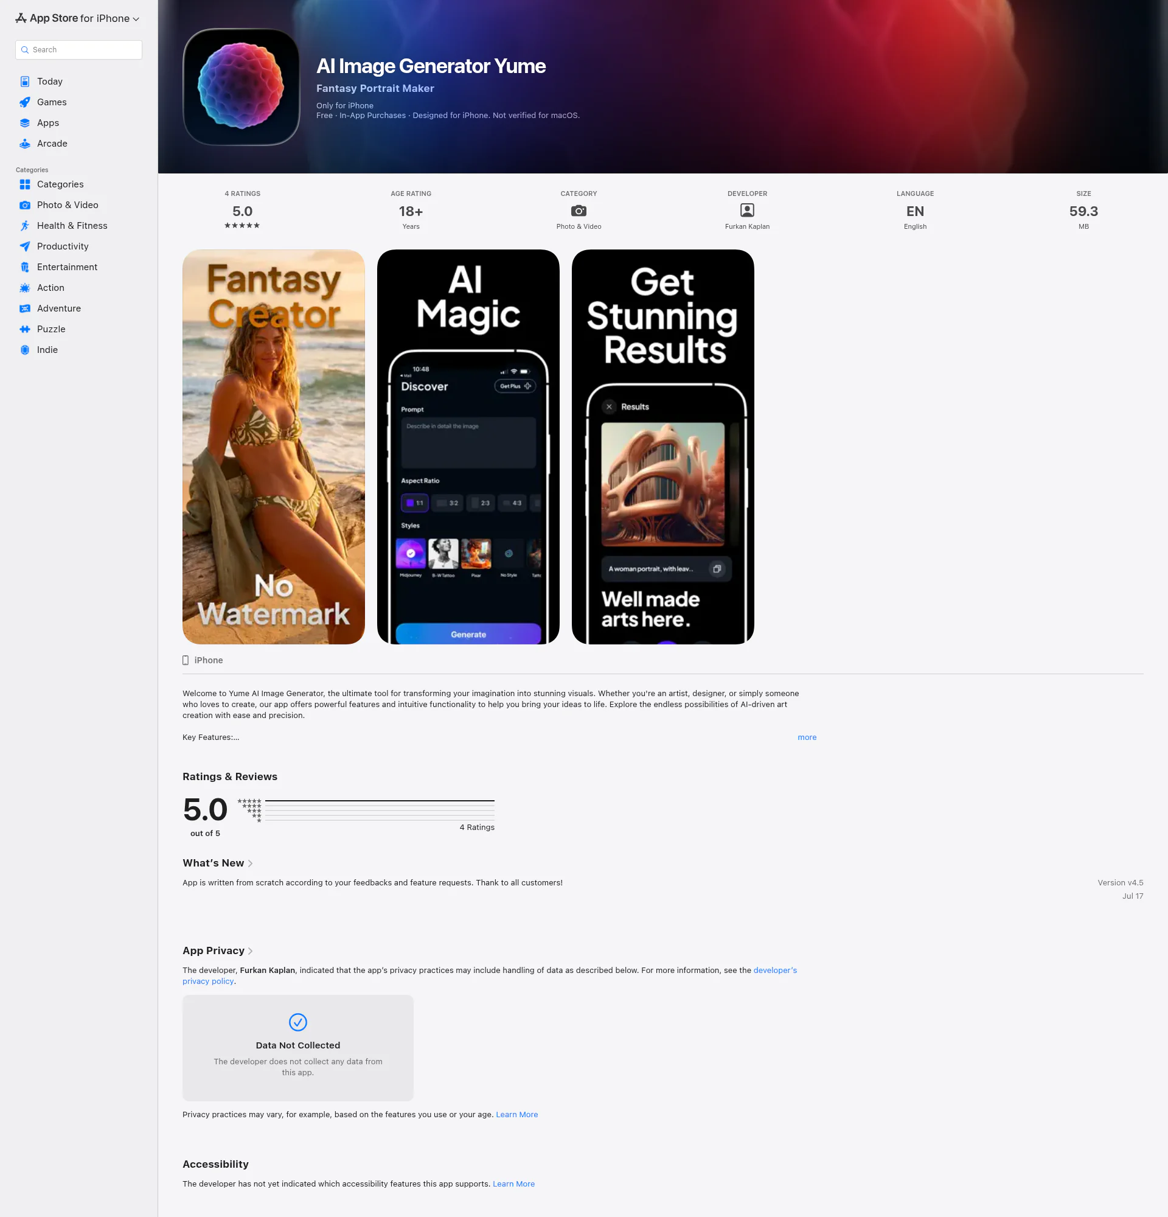Click the Photo & Video camera icon in sidebar
This screenshot has height=1217, width=1168.
click(25, 205)
